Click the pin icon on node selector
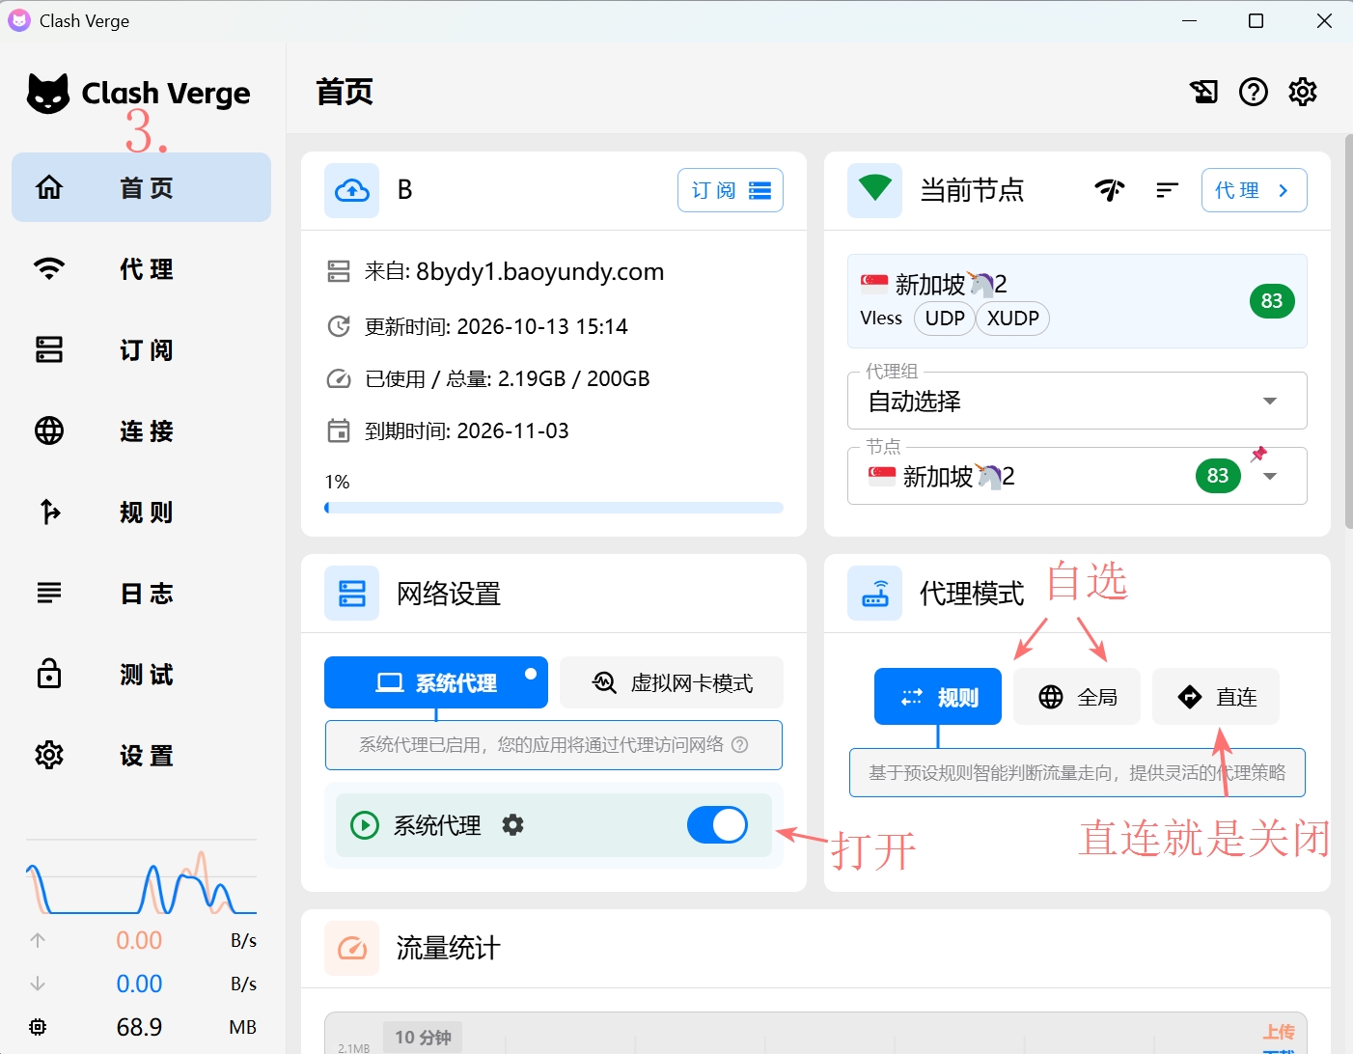The height and width of the screenshot is (1054, 1353). tap(1258, 454)
